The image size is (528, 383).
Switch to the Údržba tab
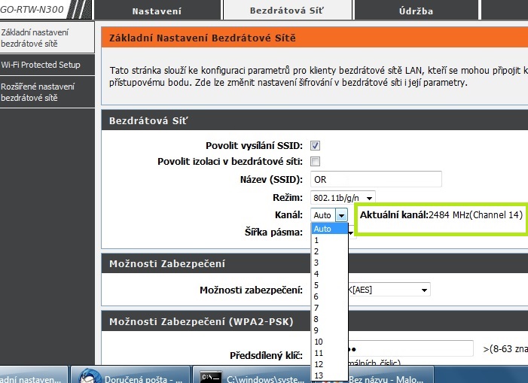tap(416, 11)
